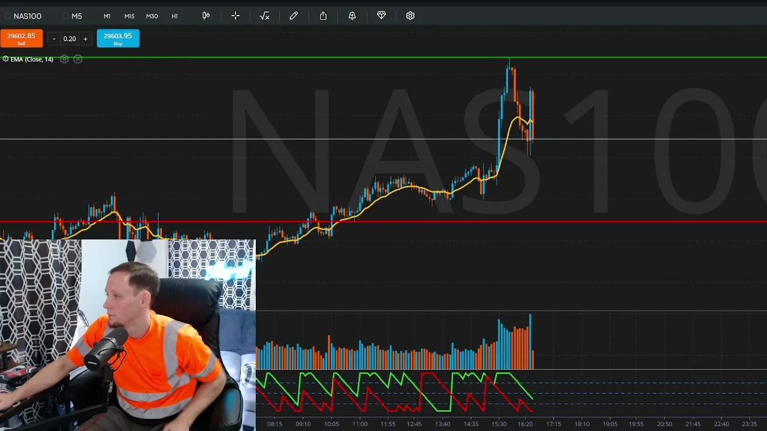The width and height of the screenshot is (767, 431).
Task: Click the 0.20 lot size field
Action: click(70, 39)
